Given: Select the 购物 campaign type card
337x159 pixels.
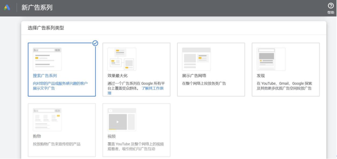Looking at the screenshot, I should point(62,130).
